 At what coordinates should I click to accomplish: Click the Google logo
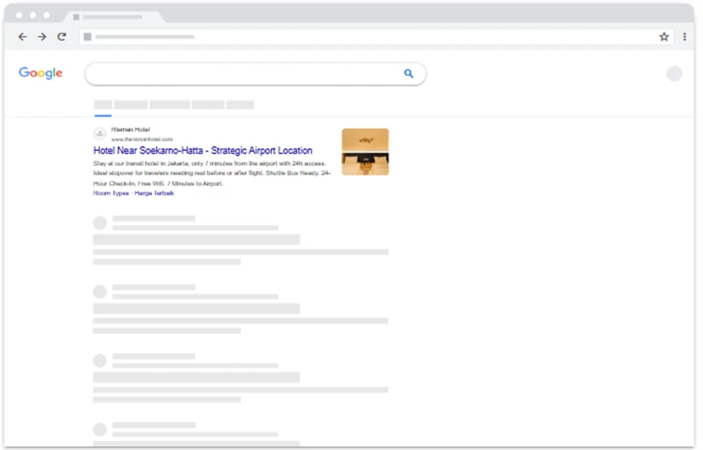pyautogui.click(x=41, y=73)
